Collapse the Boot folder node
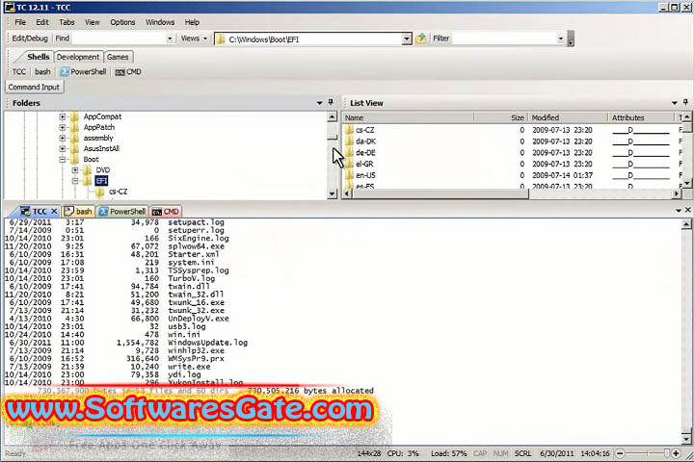Screen dimensions: 694x462 click(63, 159)
